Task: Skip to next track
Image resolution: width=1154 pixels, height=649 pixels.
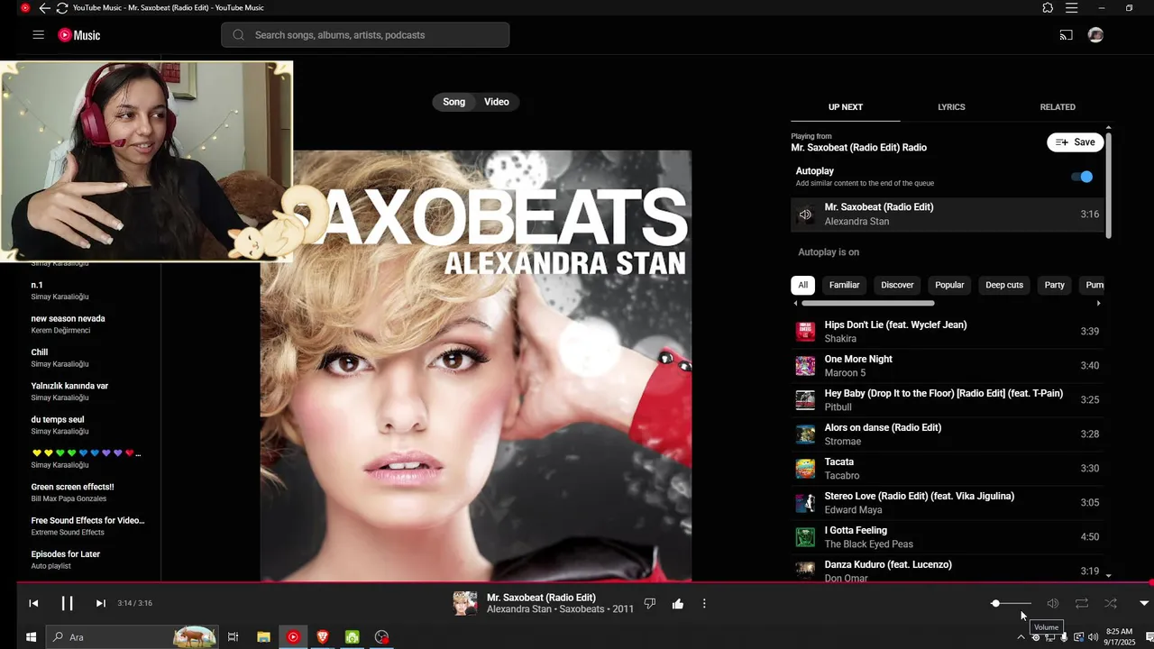Action: point(100,603)
